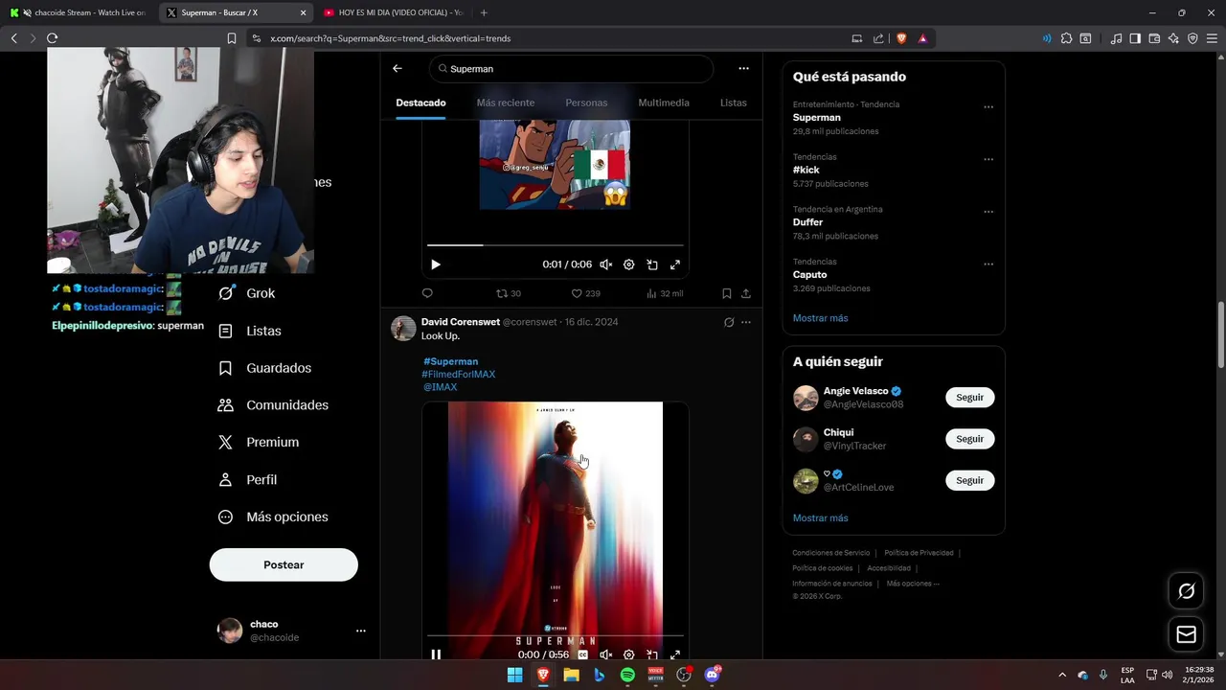Pause the Superman poster video
The height and width of the screenshot is (690, 1226).
436,655
